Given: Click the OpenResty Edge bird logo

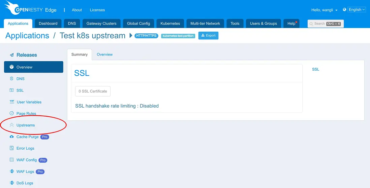Looking at the screenshot, I should pyautogui.click(x=12, y=7).
